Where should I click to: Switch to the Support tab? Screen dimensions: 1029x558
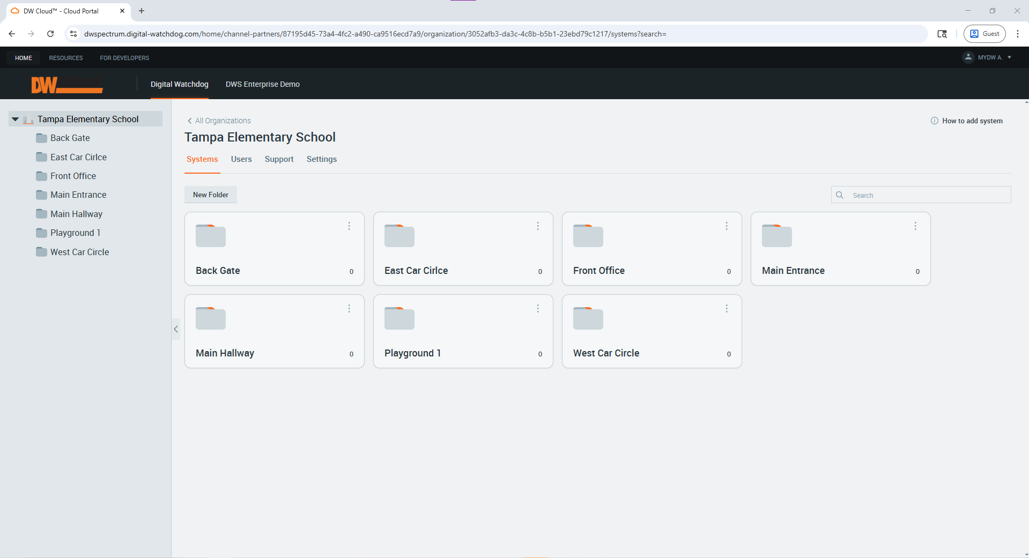point(279,159)
